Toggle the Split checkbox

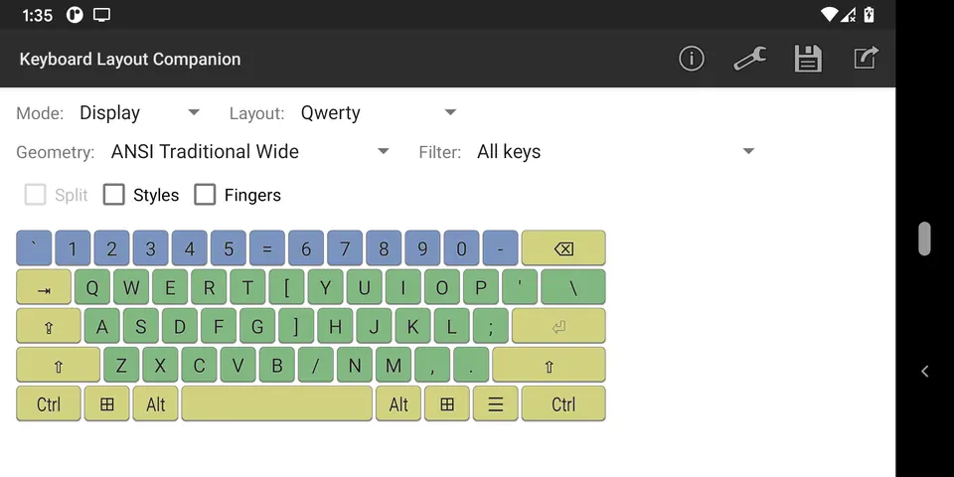[x=36, y=195]
